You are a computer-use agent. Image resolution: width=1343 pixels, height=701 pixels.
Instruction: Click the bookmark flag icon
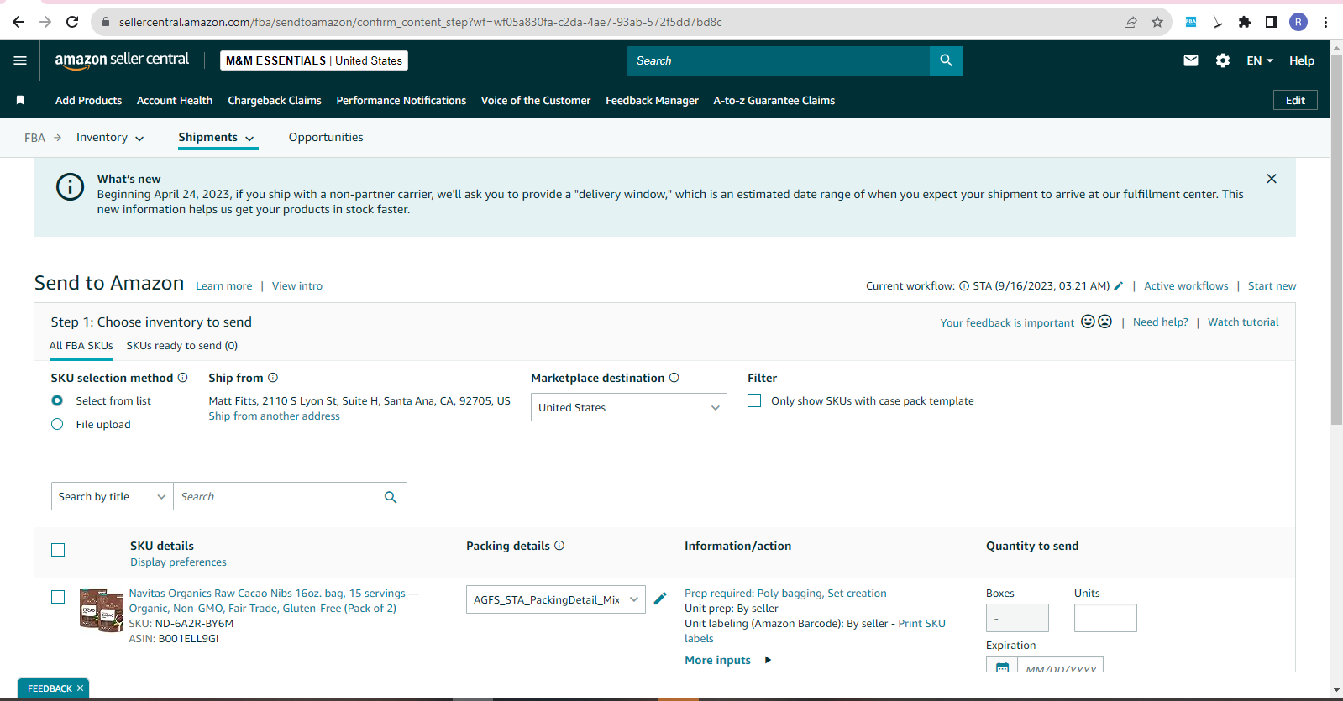click(x=20, y=100)
